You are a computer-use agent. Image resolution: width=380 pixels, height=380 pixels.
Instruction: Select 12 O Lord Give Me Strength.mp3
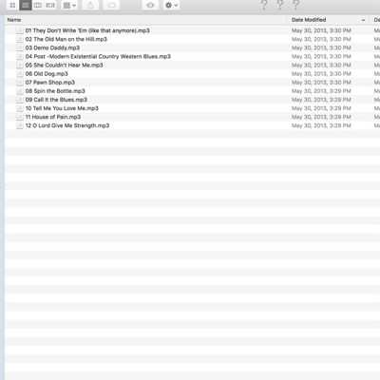tap(67, 125)
